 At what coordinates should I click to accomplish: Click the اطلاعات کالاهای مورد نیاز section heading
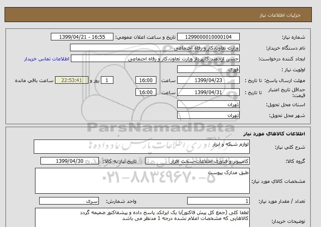pos(274,134)
